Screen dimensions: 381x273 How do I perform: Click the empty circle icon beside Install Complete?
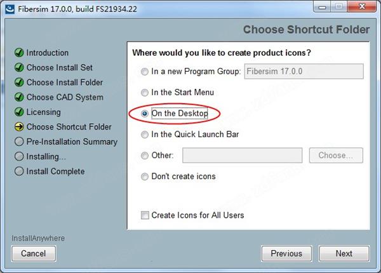(x=19, y=171)
